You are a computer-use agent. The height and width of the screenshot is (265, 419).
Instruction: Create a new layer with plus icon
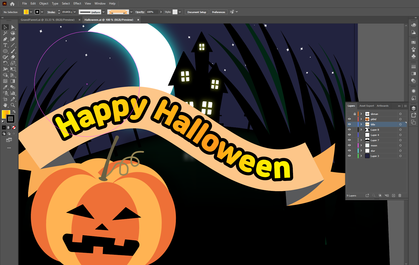point(393,195)
